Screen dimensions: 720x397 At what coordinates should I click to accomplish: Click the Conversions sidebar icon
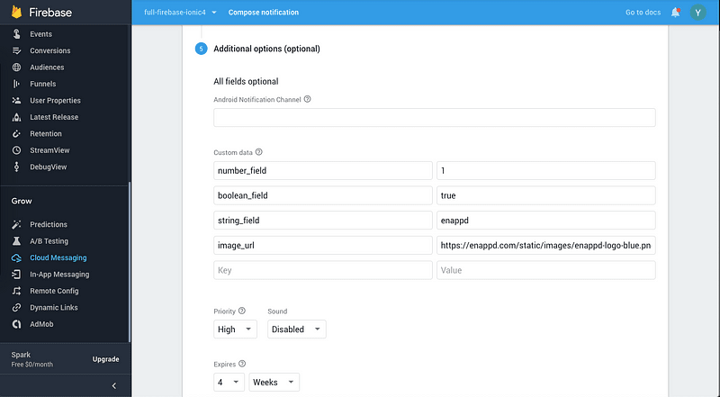coord(16,50)
